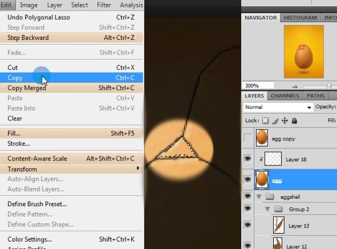The image size is (337, 249).
Task: Switch to the Channels tab
Action: (285, 96)
